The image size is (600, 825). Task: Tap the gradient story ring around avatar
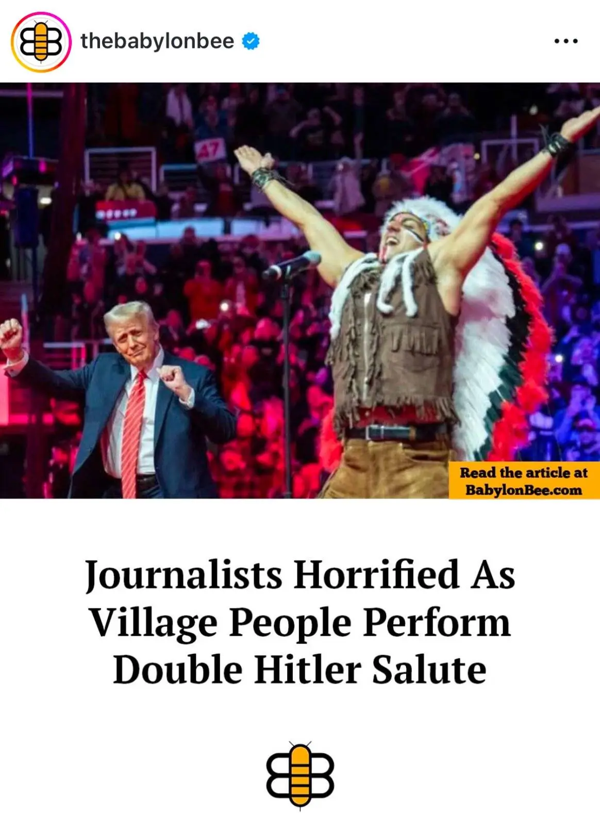(41, 42)
